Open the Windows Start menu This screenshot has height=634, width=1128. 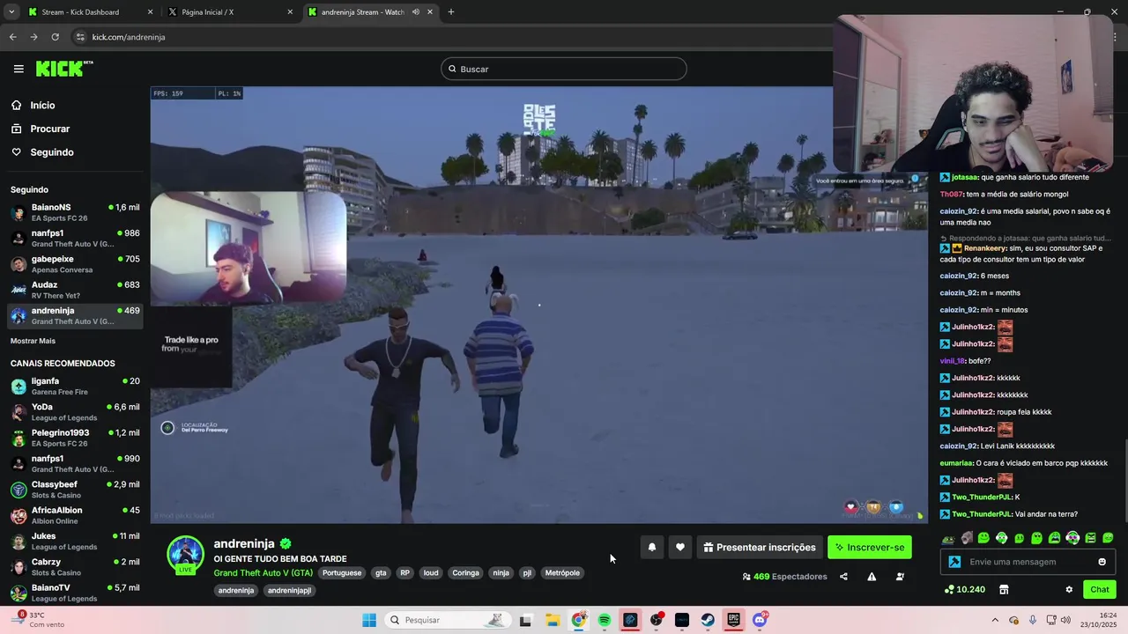click(369, 620)
